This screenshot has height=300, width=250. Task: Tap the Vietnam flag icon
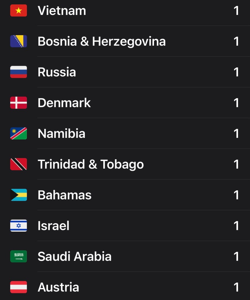pyautogui.click(x=18, y=11)
